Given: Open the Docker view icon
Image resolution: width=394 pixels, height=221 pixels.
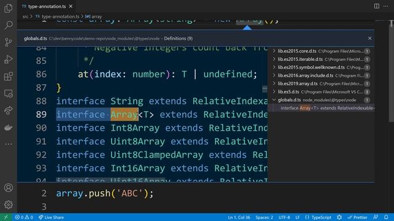Looking at the screenshot, I should (8, 128).
